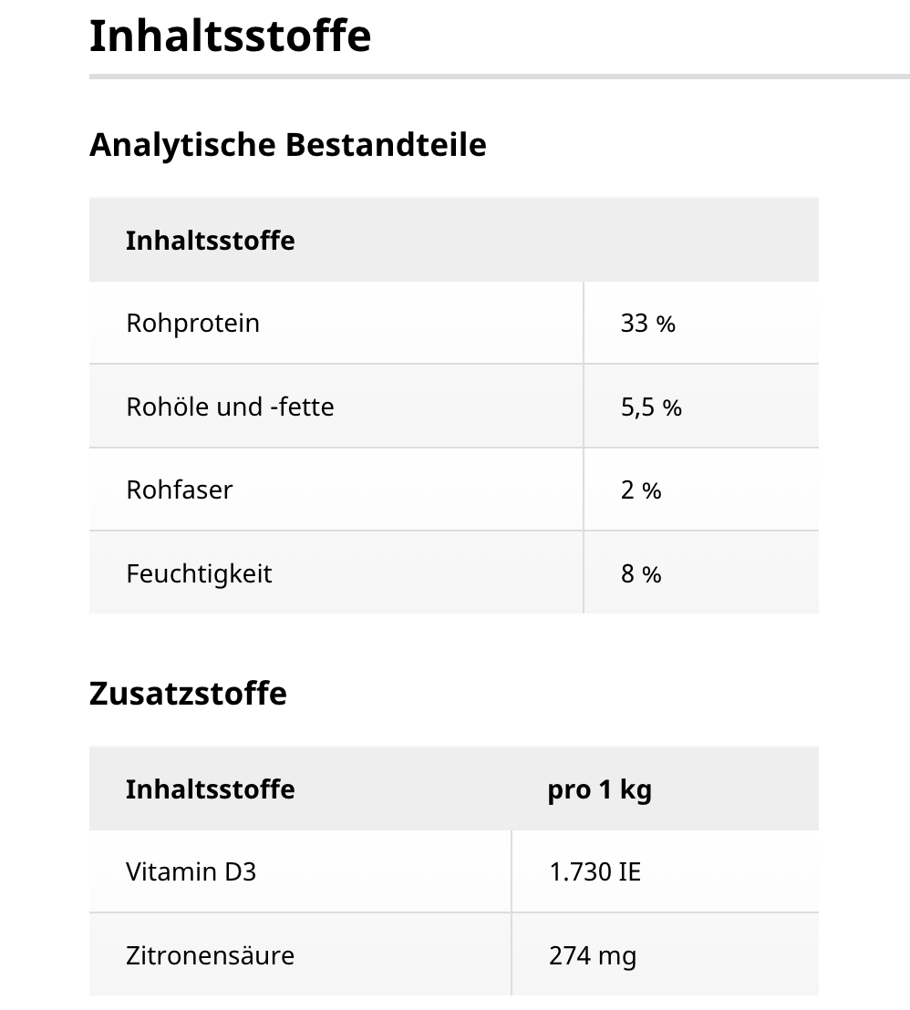The height and width of the screenshot is (1010, 910).
Task: Click the 5,5 % fat value
Action: point(651,407)
